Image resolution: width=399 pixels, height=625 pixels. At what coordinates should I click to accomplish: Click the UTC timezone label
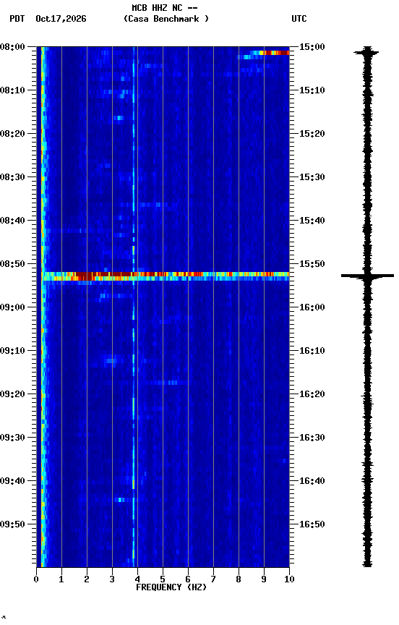299,19
